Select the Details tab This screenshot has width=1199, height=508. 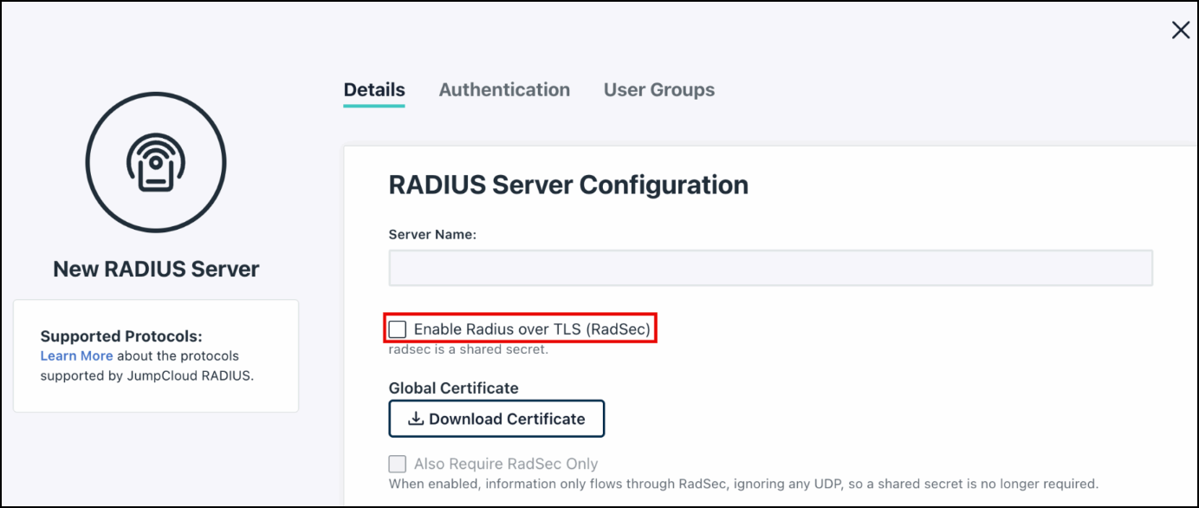pyautogui.click(x=373, y=89)
